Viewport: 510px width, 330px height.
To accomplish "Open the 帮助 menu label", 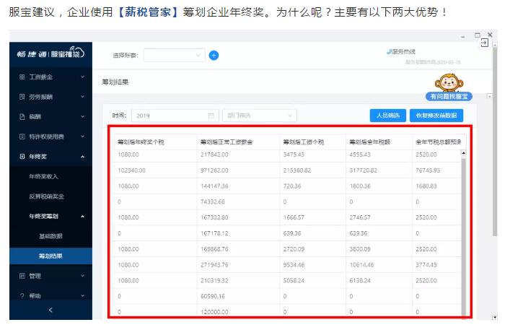I will [x=35, y=296].
